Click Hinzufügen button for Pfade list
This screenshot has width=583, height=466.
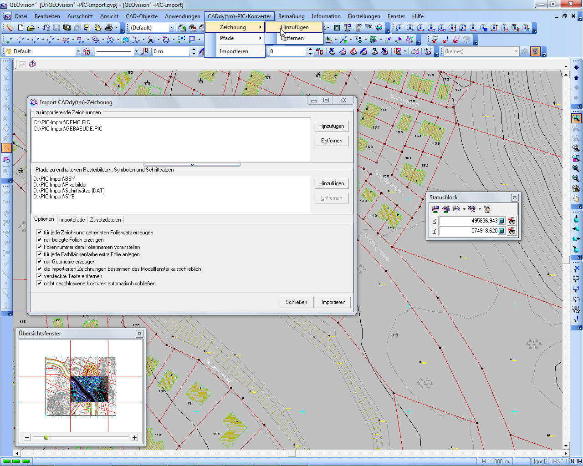[332, 183]
